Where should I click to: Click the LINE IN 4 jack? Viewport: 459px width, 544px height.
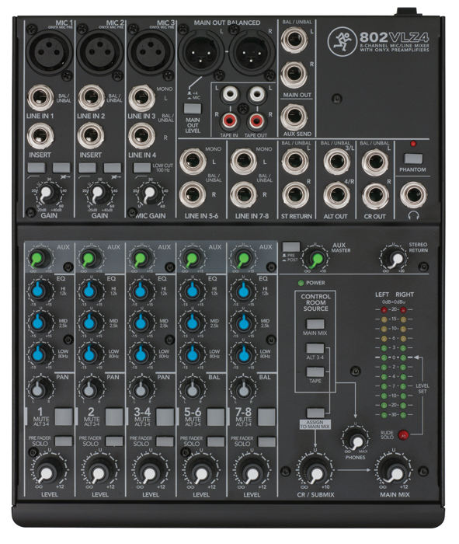pyautogui.click(x=141, y=136)
